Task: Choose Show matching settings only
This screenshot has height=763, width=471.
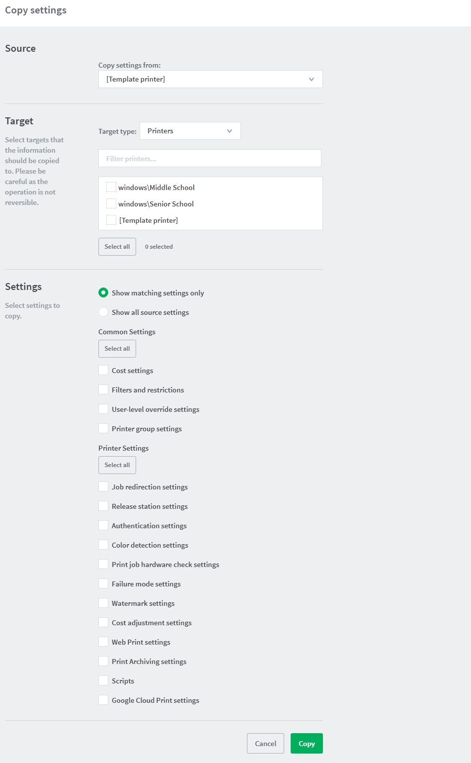Action: [103, 292]
